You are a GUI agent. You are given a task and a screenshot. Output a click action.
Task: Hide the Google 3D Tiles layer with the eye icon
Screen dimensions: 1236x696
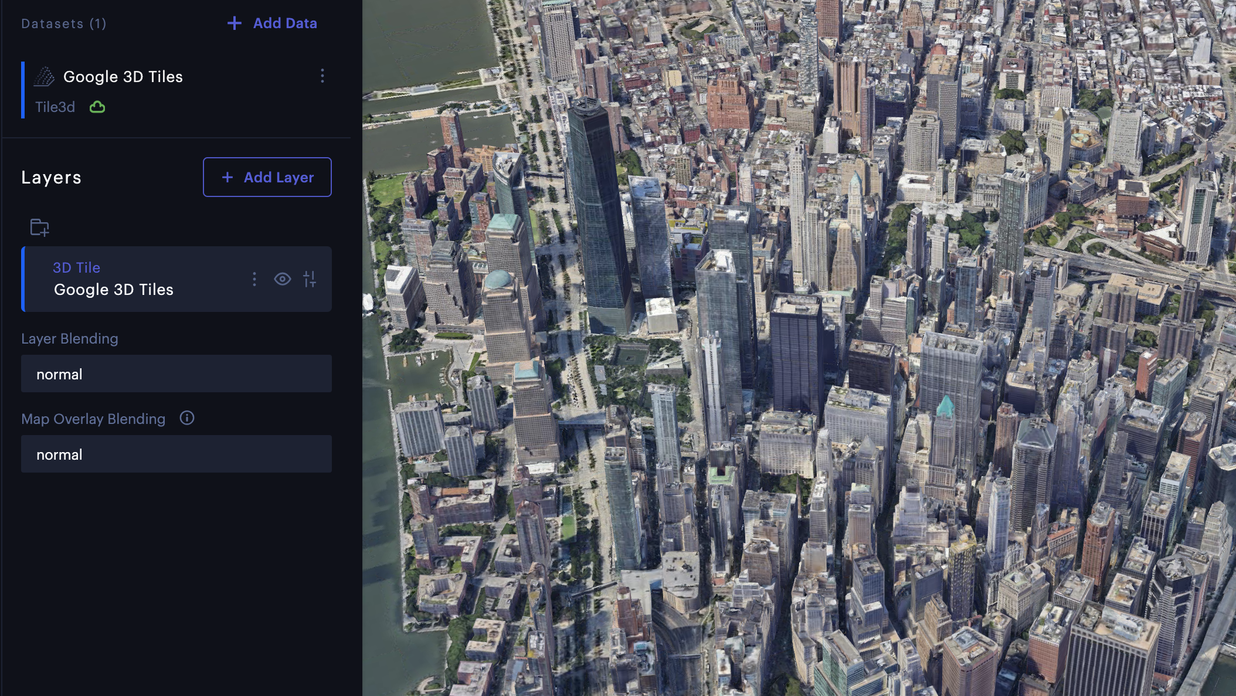[283, 280]
